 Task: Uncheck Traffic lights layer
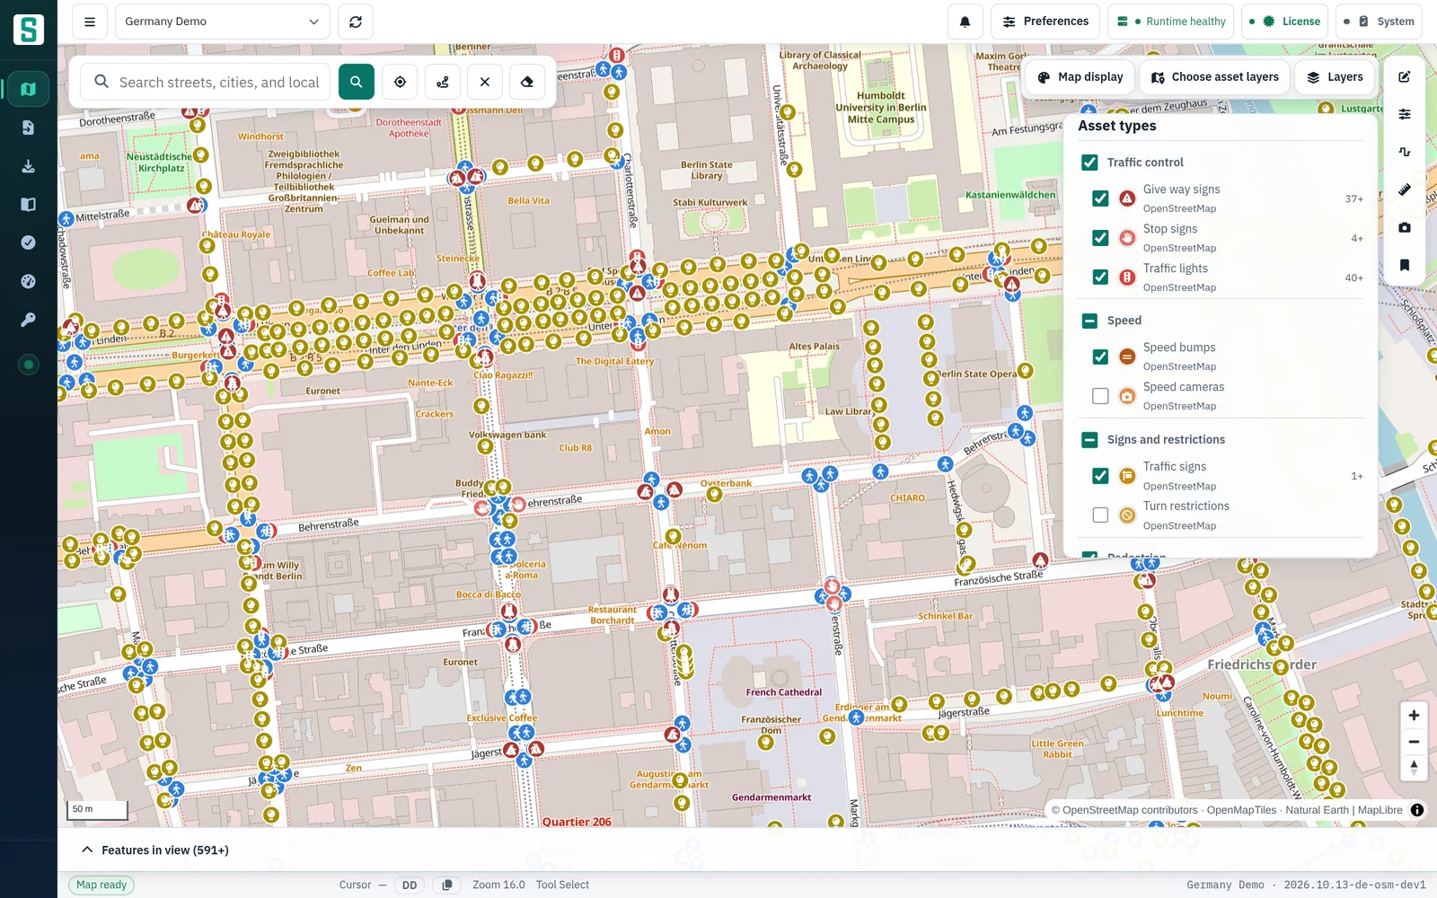click(x=1100, y=277)
